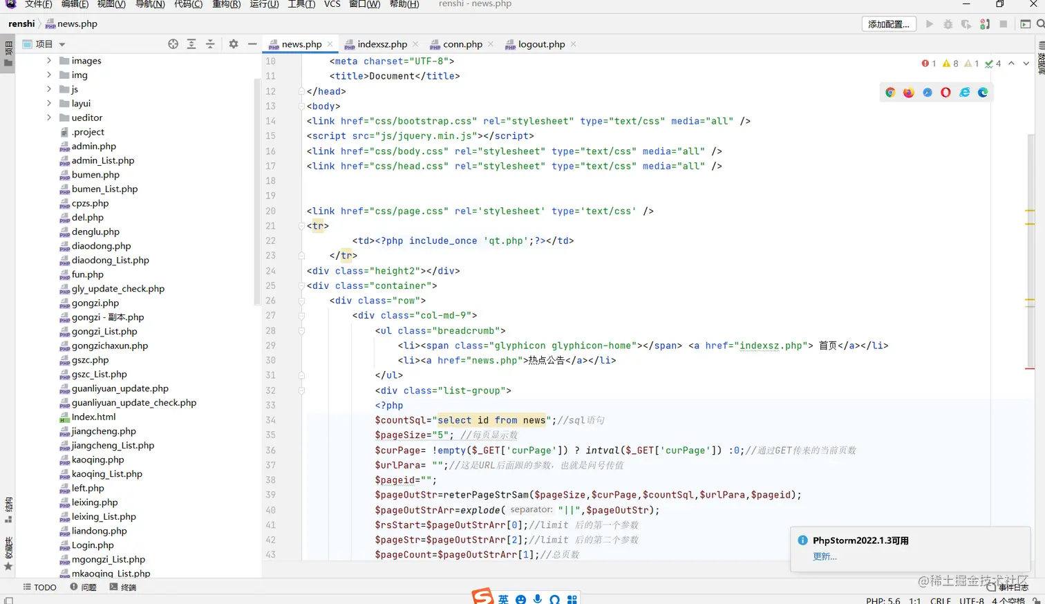Open the 收藏夹 side tool window

(8, 553)
